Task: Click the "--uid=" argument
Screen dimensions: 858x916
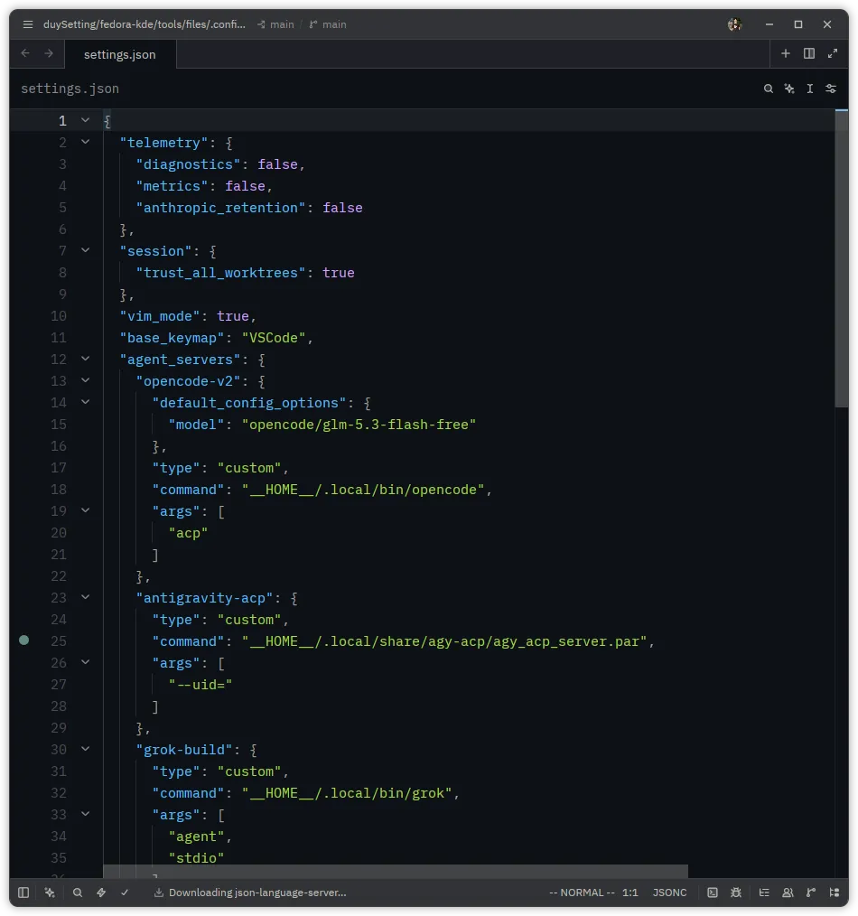Action: (201, 685)
